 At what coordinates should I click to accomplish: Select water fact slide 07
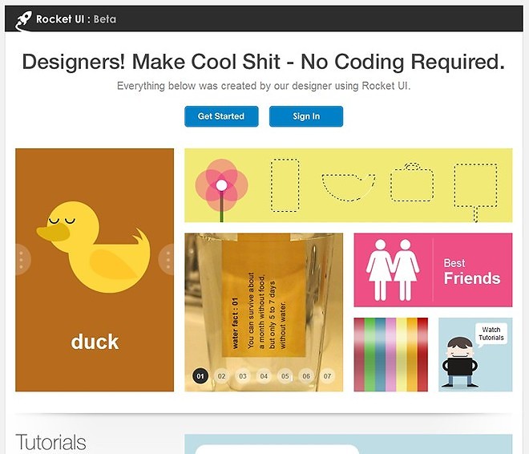[x=327, y=376]
